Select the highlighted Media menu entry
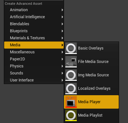This screenshot has width=128, height=123. coord(34,45)
